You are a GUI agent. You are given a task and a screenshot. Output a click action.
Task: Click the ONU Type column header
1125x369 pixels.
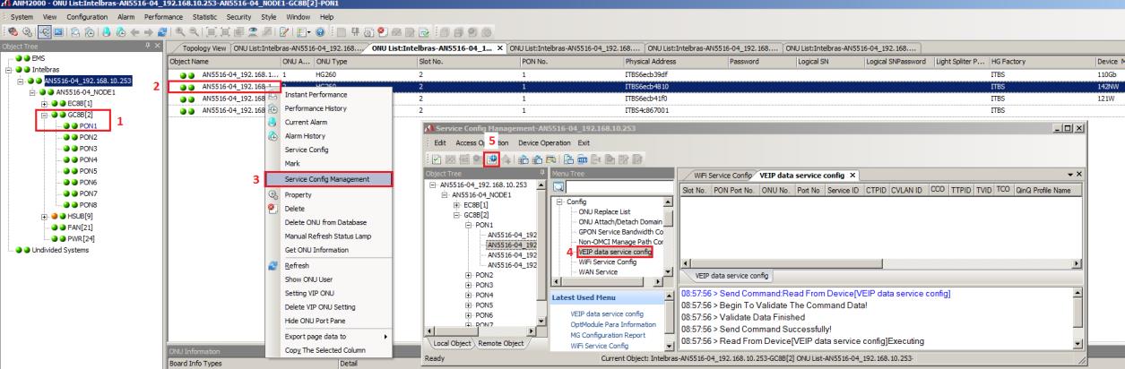pyautogui.click(x=364, y=61)
